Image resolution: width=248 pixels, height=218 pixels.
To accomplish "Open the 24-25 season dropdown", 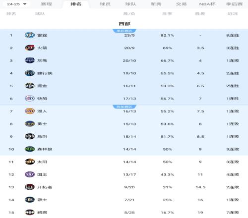I will tap(16, 4).
